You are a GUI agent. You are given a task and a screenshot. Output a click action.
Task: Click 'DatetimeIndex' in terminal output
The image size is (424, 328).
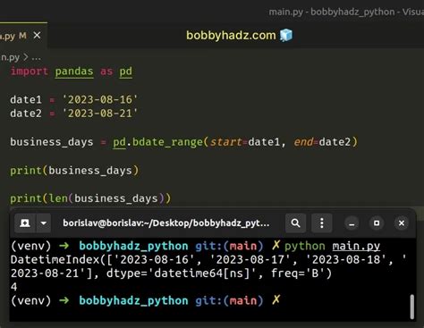pyautogui.click(x=55, y=260)
